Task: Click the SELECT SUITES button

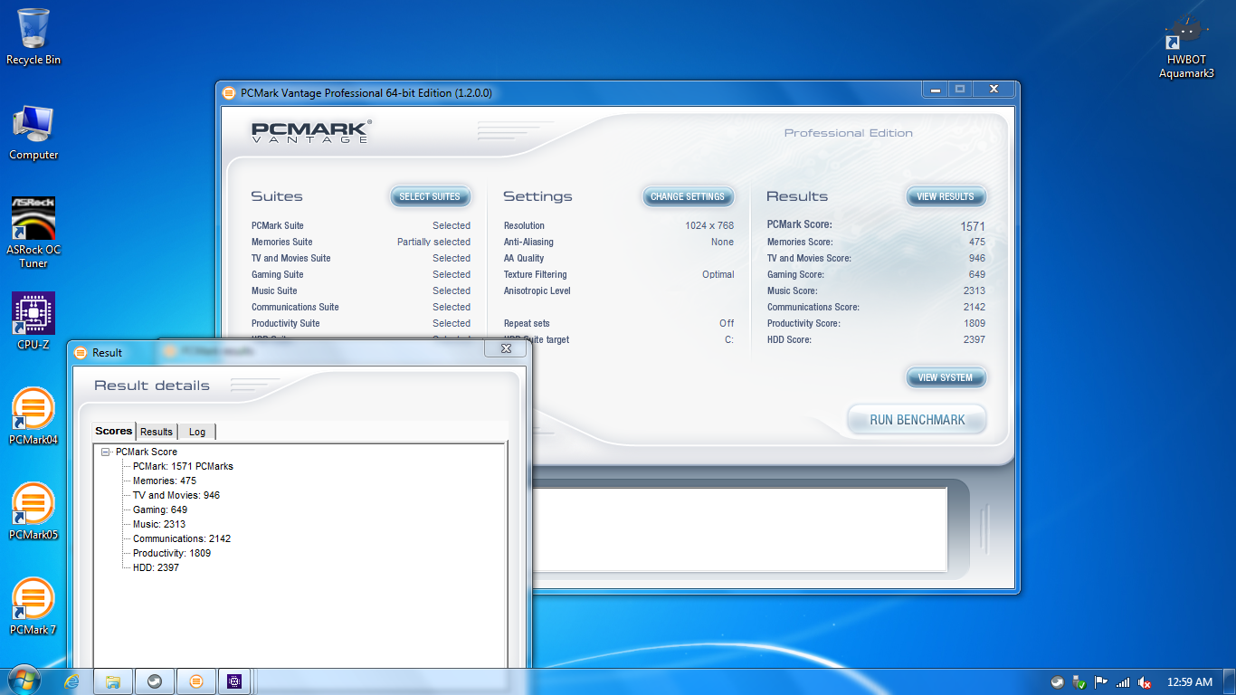Action: tap(430, 196)
